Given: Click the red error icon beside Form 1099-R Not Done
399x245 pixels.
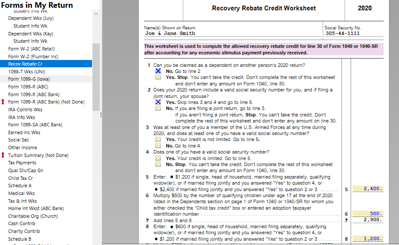Looking at the screenshot, I should tap(3, 102).
